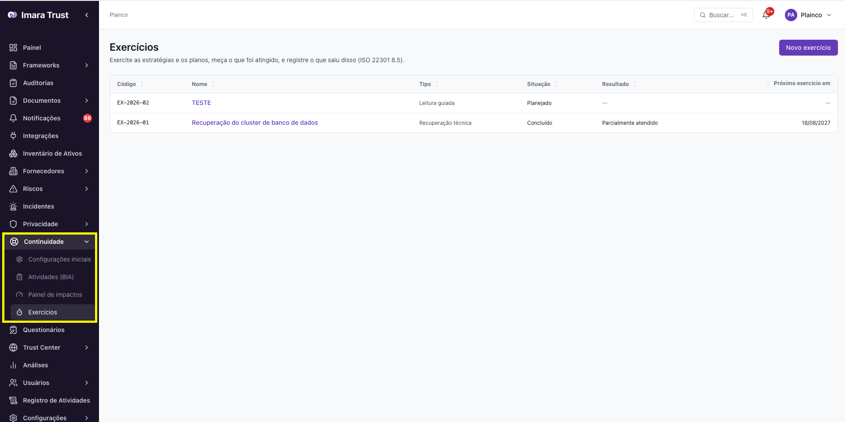This screenshot has height=422, width=845.
Task: Collapse the Continuidade submenu chevron
Action: point(87,242)
